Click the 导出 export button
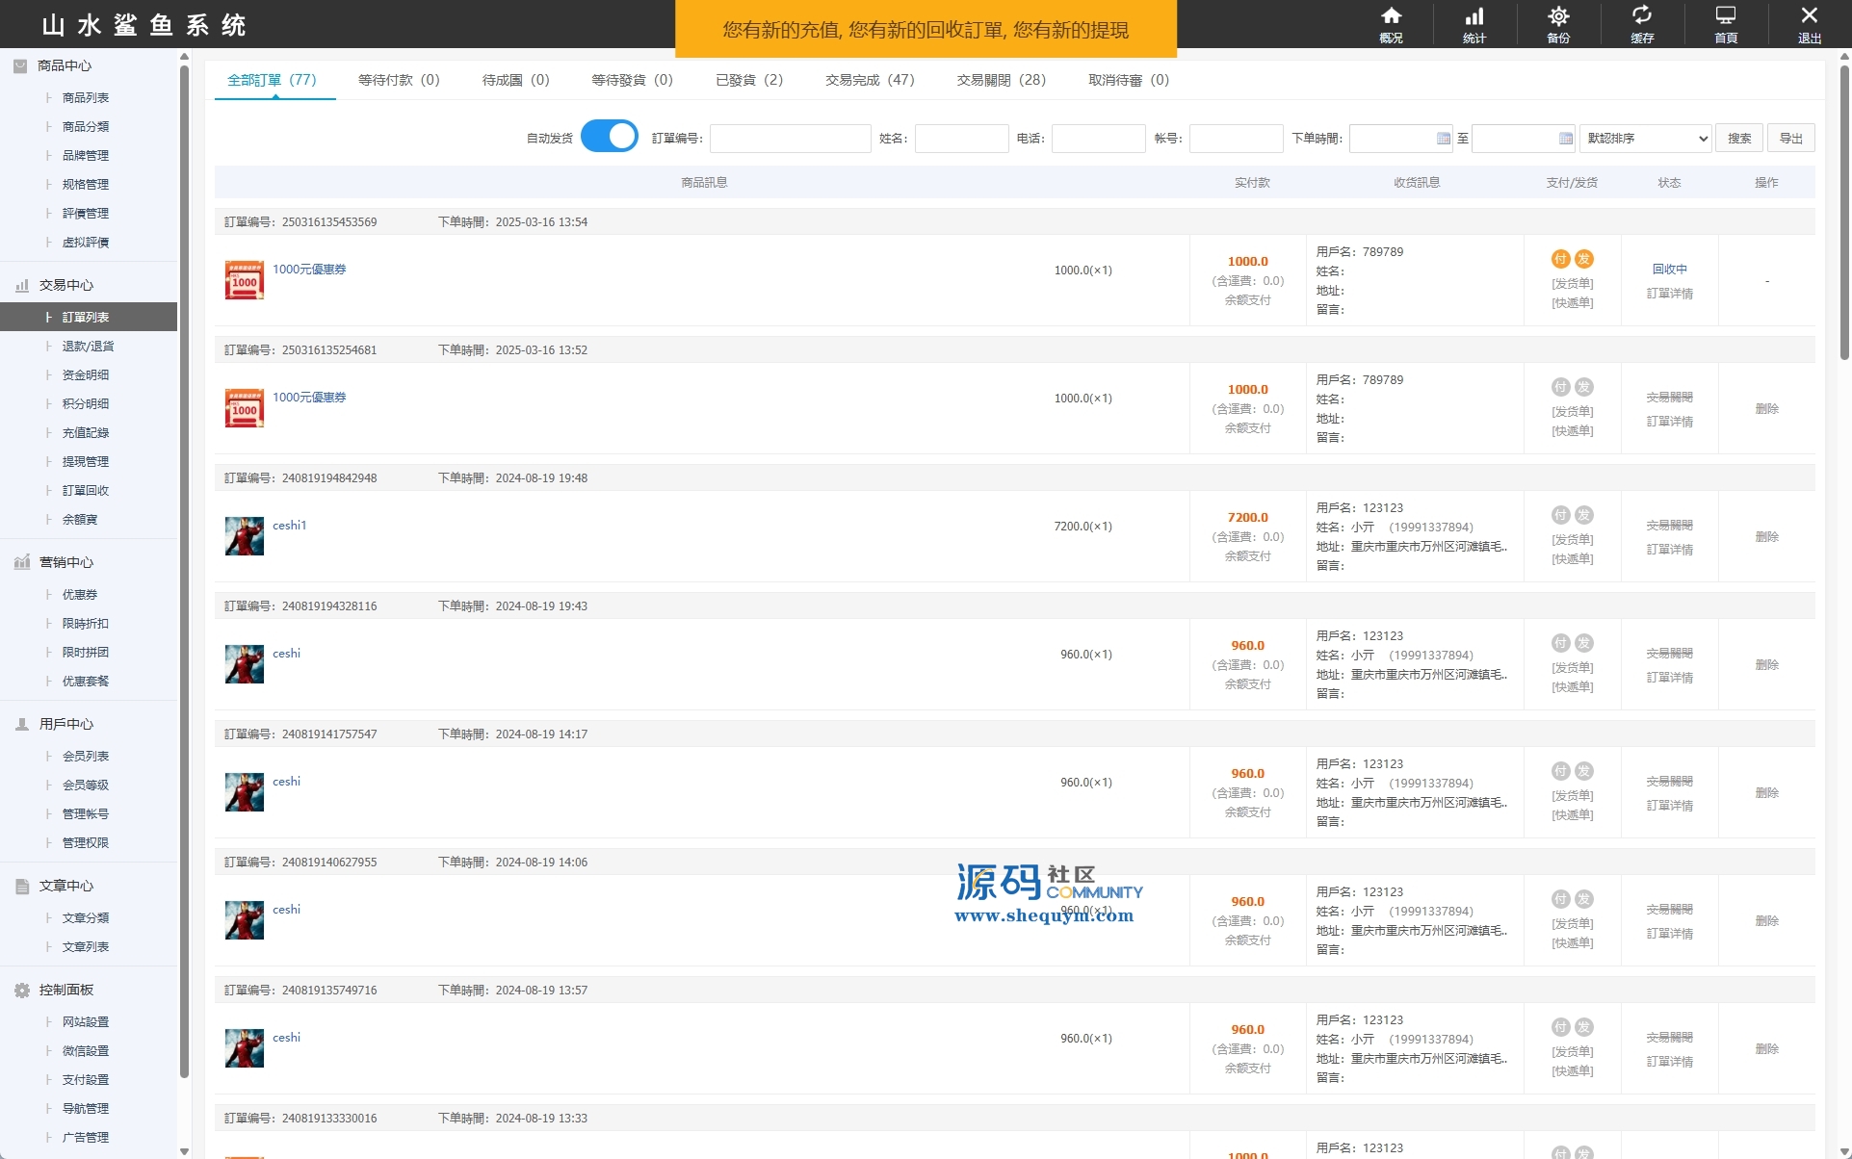 tap(1790, 139)
